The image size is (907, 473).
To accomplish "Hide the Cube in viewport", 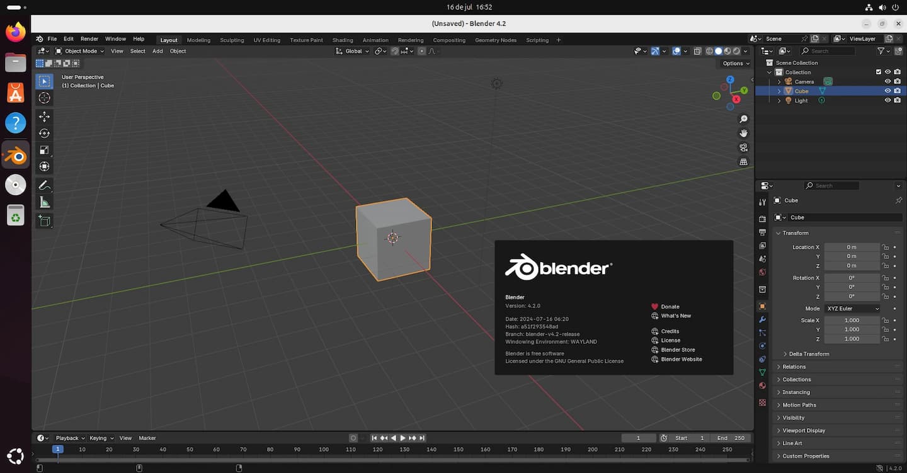I will 887,91.
